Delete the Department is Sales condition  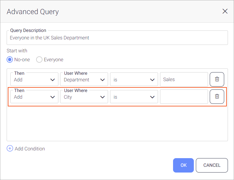217,79
